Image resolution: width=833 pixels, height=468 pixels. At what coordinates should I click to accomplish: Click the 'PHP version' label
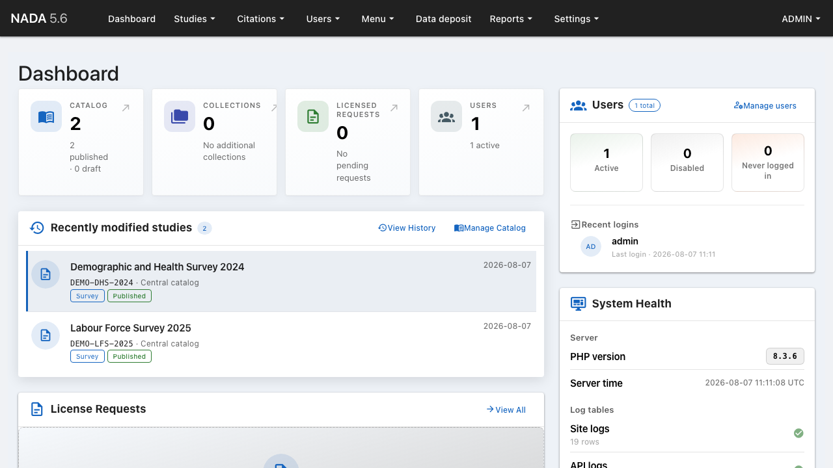pos(597,357)
